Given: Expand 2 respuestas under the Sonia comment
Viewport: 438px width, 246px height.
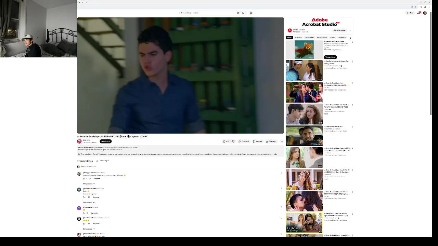Looking at the screenshot, I should 89,202.
